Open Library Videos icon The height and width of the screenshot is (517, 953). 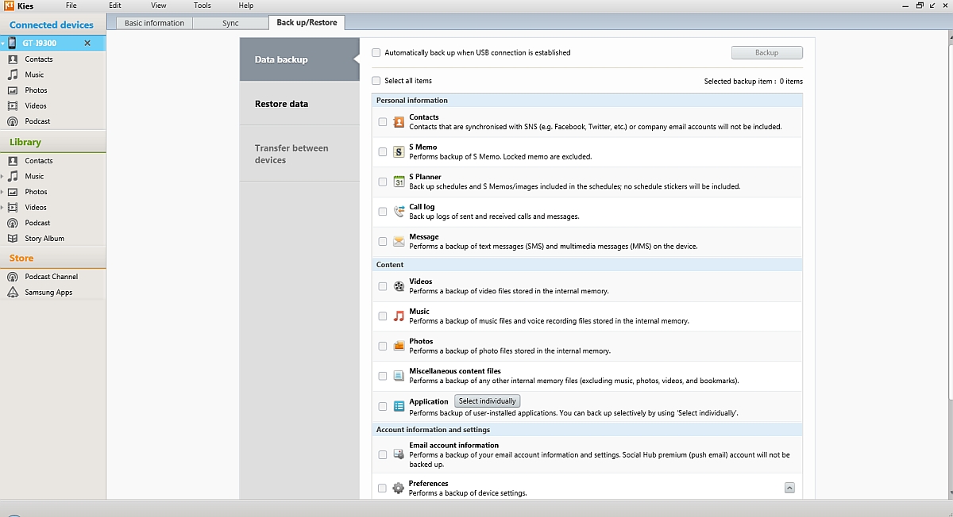pos(12,207)
